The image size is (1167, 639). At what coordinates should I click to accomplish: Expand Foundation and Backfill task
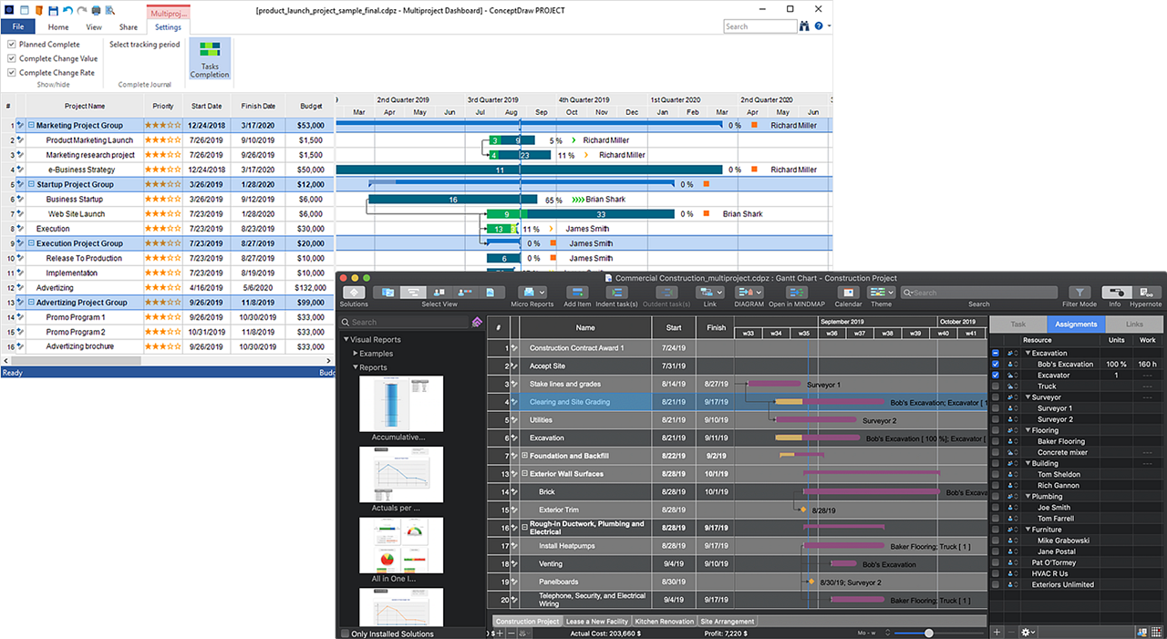click(x=524, y=456)
